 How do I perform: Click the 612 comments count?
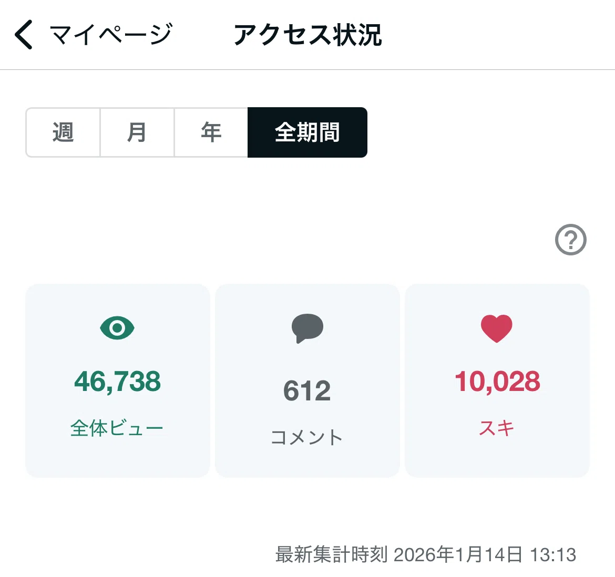click(x=307, y=391)
